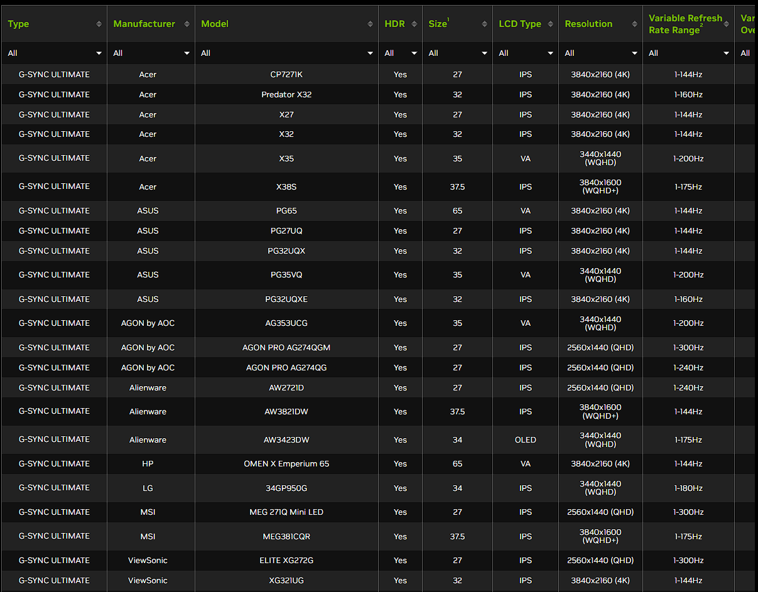Sort by Variable Refresh Rate Range arrows

[727, 24]
